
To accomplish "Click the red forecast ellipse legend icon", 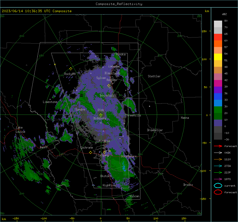I will (218, 192).
